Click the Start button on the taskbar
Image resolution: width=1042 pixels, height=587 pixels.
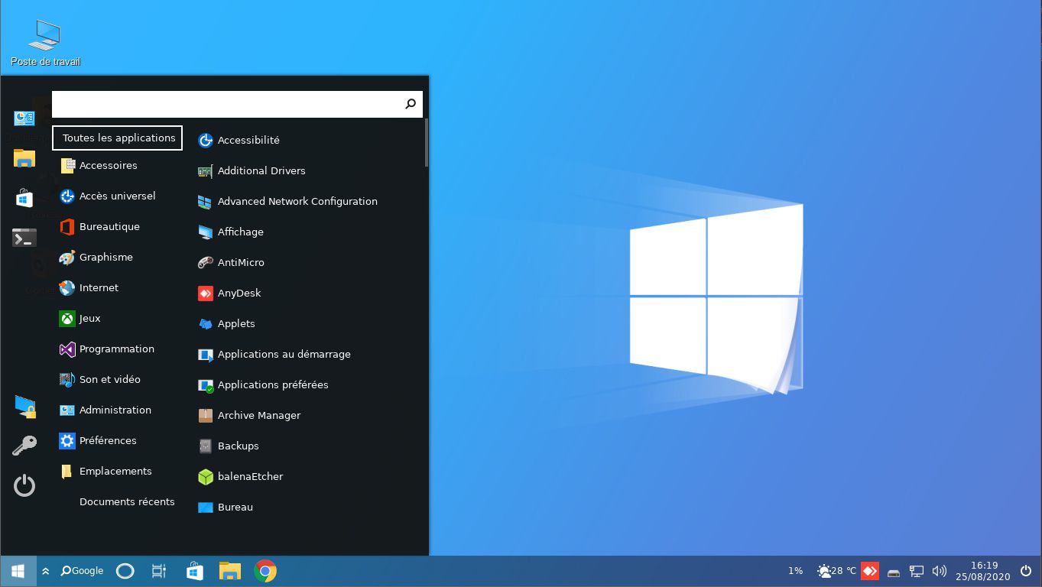[x=18, y=571]
